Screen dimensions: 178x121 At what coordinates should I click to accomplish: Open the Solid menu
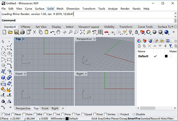(50, 9)
